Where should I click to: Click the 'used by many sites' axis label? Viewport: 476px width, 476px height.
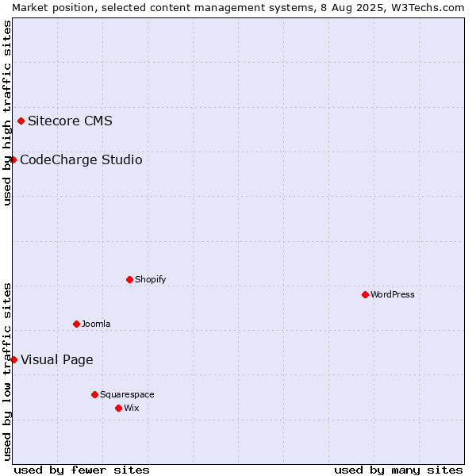[x=398, y=470]
